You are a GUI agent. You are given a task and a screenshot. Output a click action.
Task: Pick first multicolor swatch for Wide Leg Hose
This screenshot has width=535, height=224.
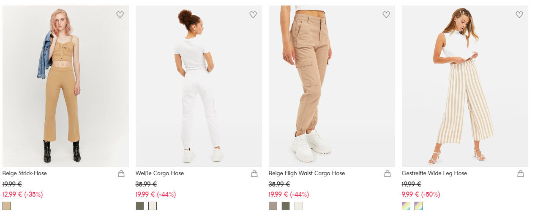coord(406,206)
